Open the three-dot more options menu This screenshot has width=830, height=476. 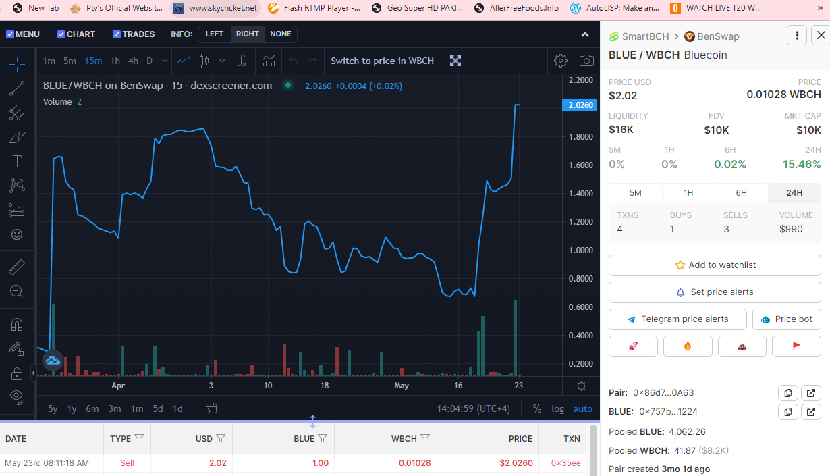coord(798,36)
